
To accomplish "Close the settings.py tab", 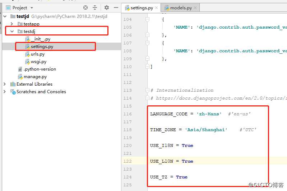I will pyautogui.click(x=157, y=8).
